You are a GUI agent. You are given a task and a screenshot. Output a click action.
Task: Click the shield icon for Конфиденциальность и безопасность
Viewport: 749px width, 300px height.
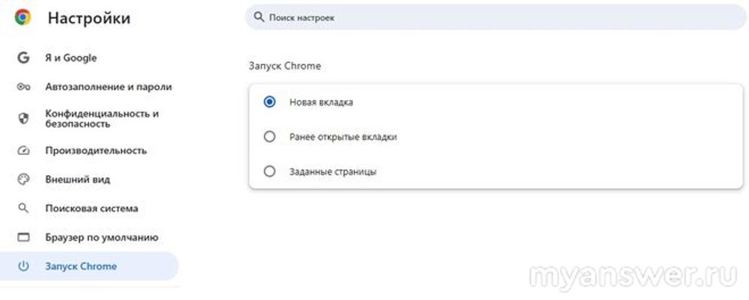pos(23,118)
